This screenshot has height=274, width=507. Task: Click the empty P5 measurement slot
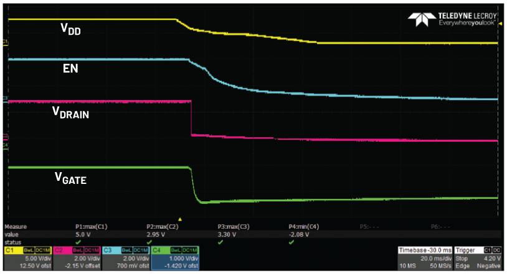(x=374, y=227)
